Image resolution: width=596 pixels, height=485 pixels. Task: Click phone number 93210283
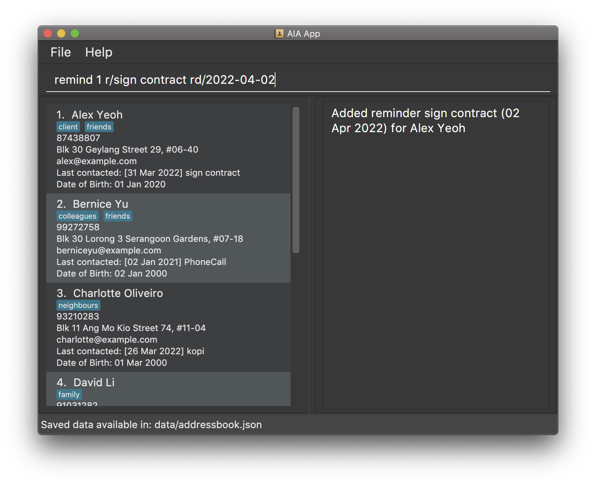pos(78,316)
